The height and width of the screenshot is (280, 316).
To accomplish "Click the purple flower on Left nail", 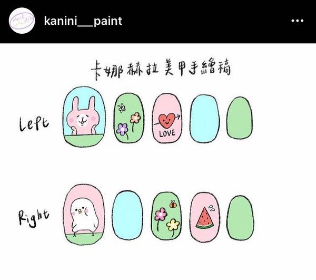I will click(122, 129).
